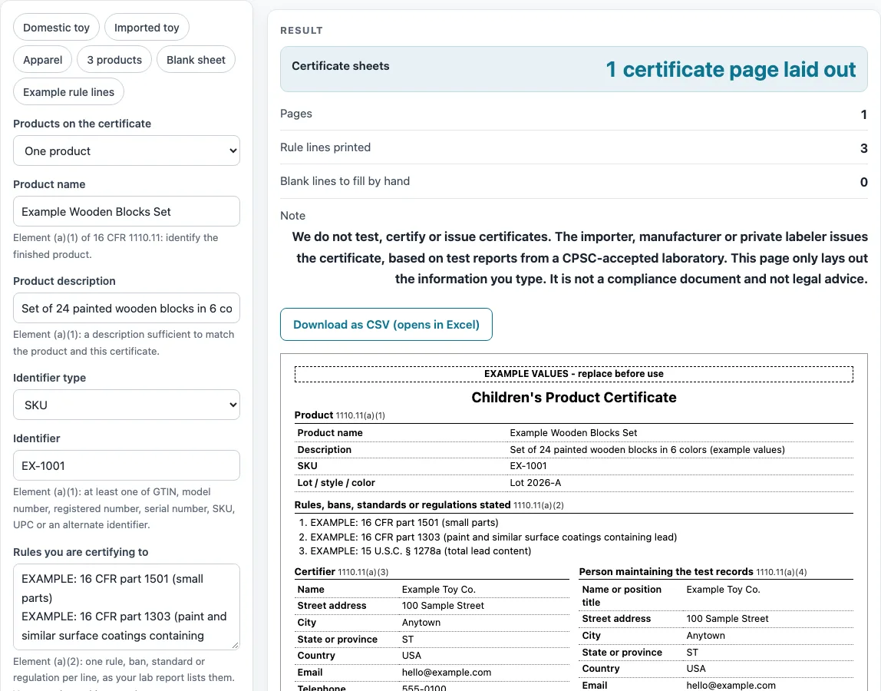Click the 'Lot 2026-A' cell

click(x=535, y=483)
